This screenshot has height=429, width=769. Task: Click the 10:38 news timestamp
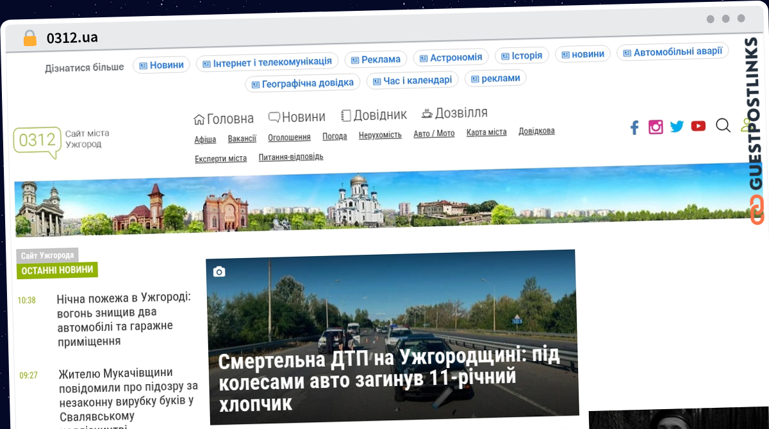click(x=26, y=300)
